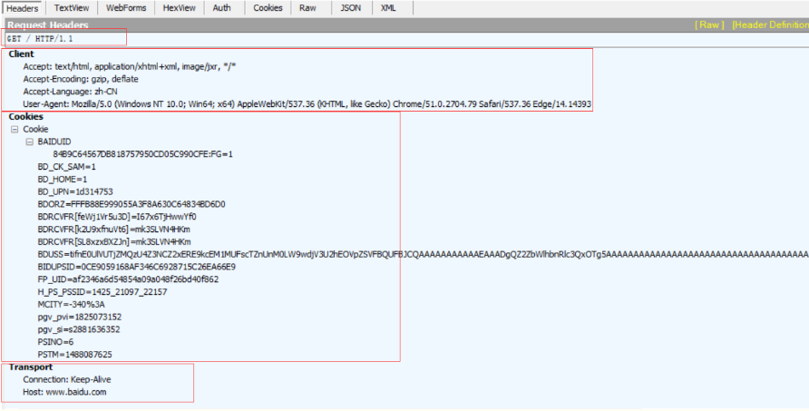Open the JSON tab
This screenshot has width=809, height=411.
350,8
